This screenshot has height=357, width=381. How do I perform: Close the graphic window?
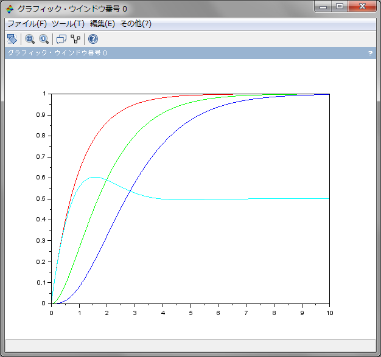click(362, 7)
